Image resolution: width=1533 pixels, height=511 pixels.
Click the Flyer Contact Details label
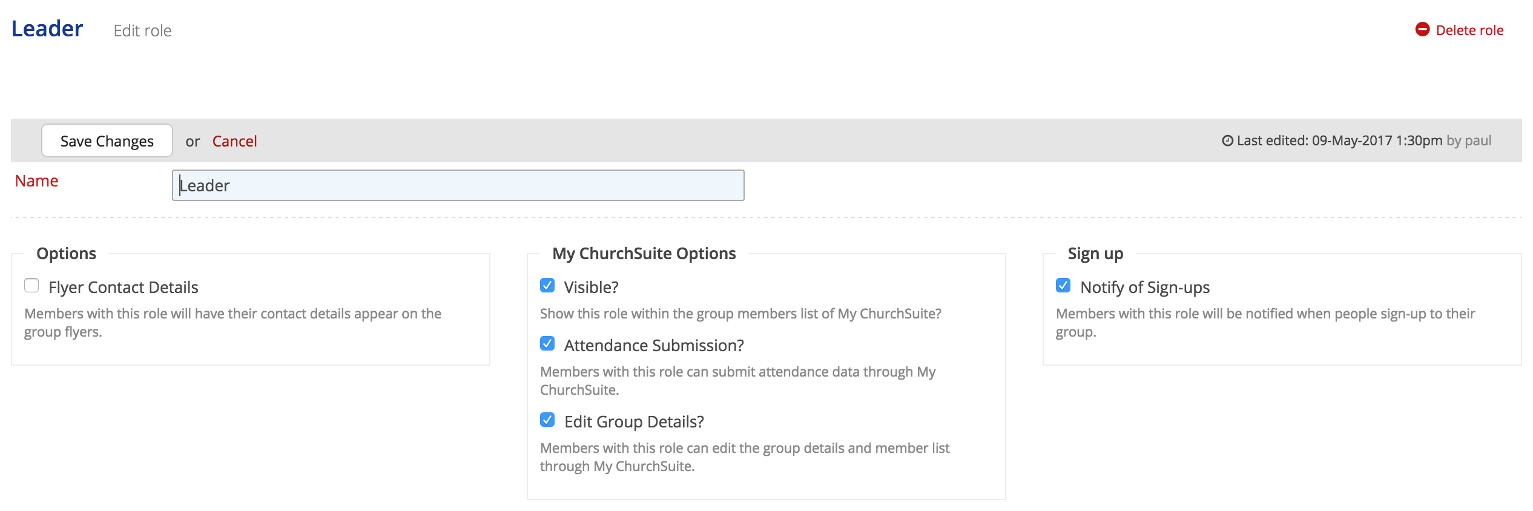click(x=123, y=287)
